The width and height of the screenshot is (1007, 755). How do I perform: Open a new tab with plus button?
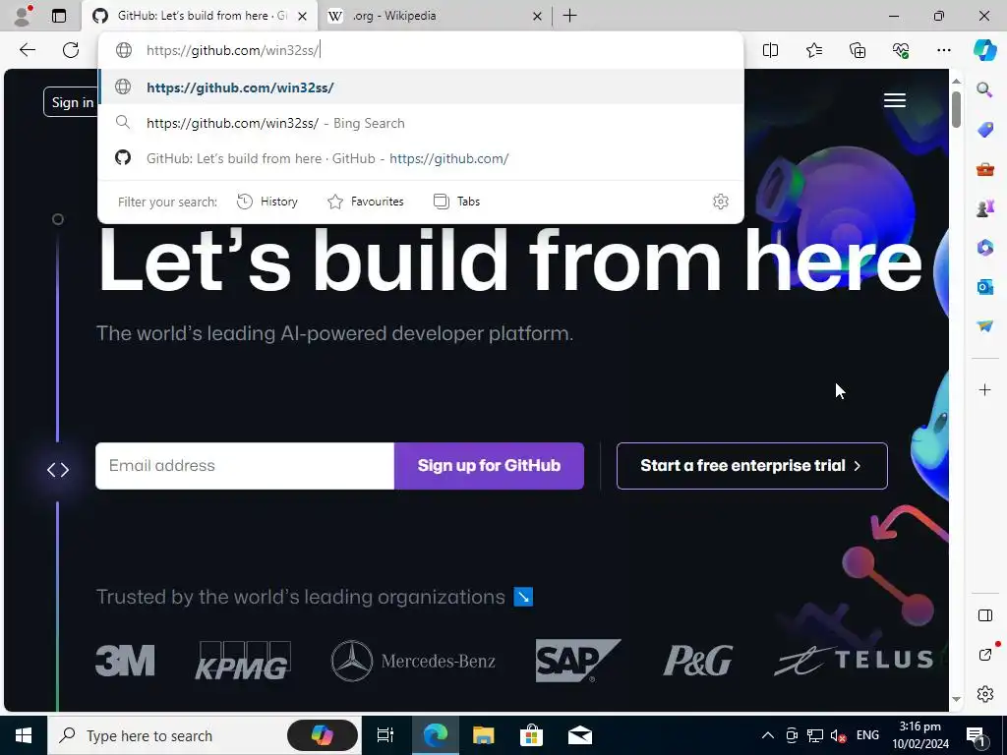(x=569, y=16)
